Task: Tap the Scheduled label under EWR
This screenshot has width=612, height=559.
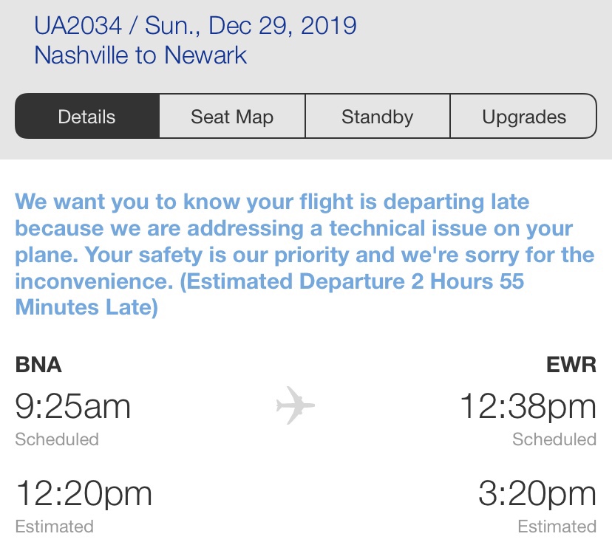Action: pos(554,439)
